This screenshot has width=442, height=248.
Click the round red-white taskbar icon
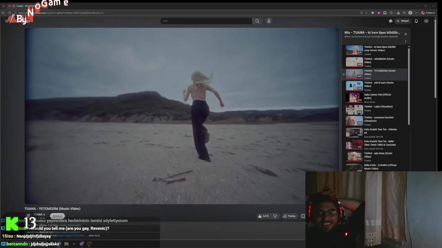point(89,244)
